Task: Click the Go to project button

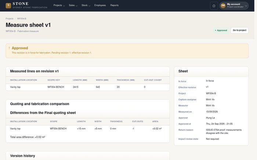Action: 239,30
